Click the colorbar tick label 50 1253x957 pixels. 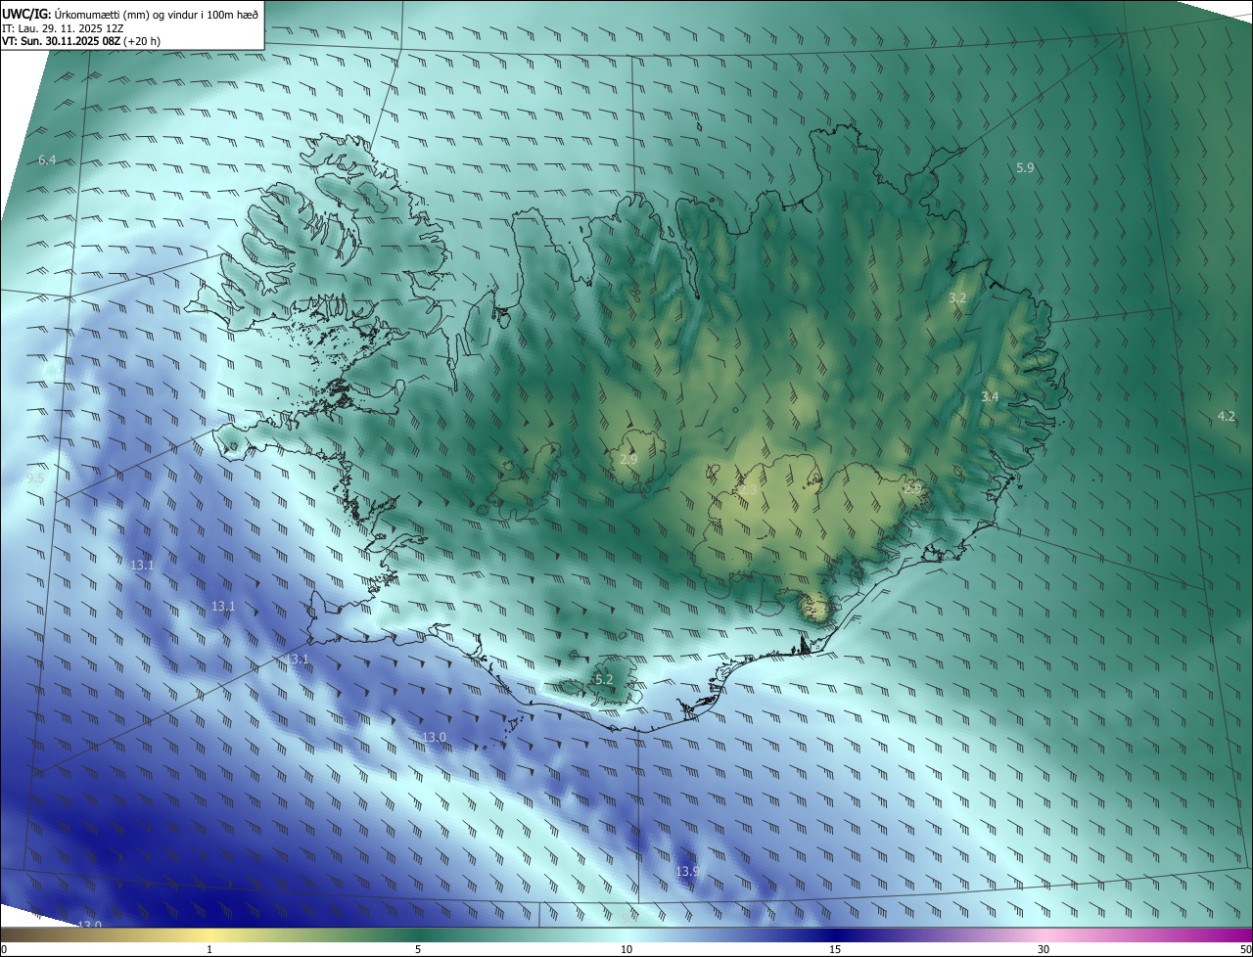pyautogui.click(x=1245, y=949)
